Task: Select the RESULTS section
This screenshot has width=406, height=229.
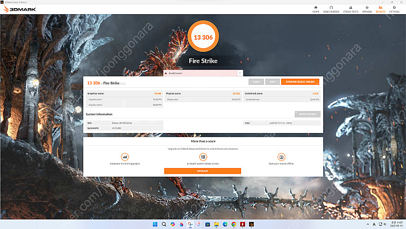Action: 380,9
